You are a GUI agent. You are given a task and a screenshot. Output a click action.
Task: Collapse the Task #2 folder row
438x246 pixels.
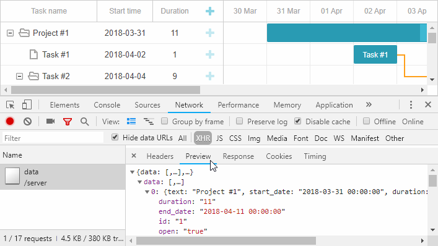click(19, 76)
